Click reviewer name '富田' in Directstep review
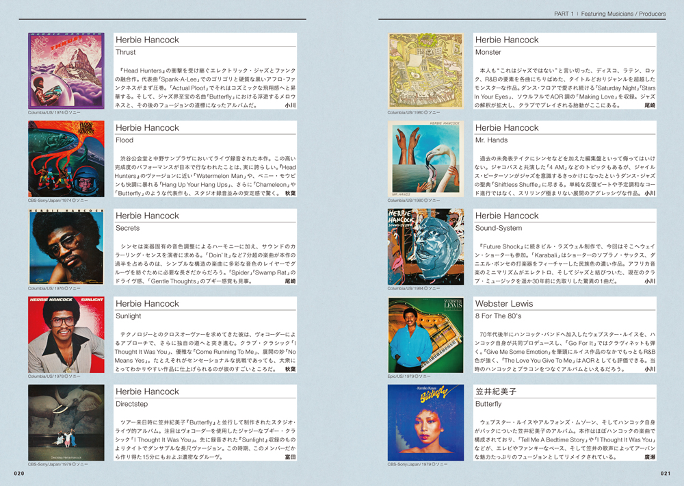Screen dimensions: 684x486 click(291, 457)
